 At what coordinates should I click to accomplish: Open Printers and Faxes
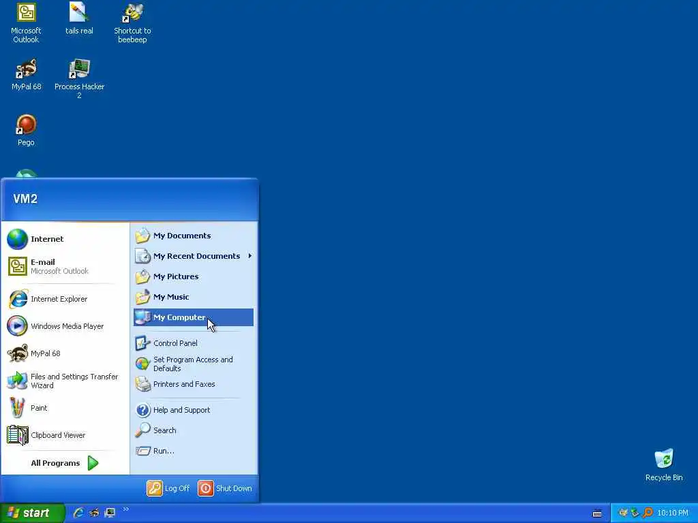194,384
